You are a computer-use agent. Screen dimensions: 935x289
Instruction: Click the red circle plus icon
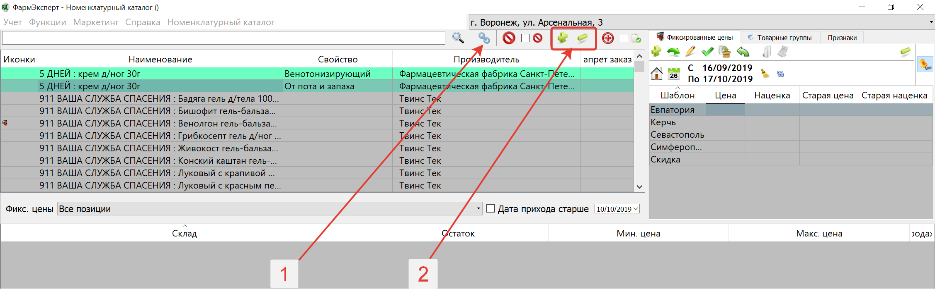(x=608, y=38)
